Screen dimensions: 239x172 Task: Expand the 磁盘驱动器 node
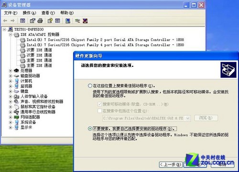click(11, 76)
